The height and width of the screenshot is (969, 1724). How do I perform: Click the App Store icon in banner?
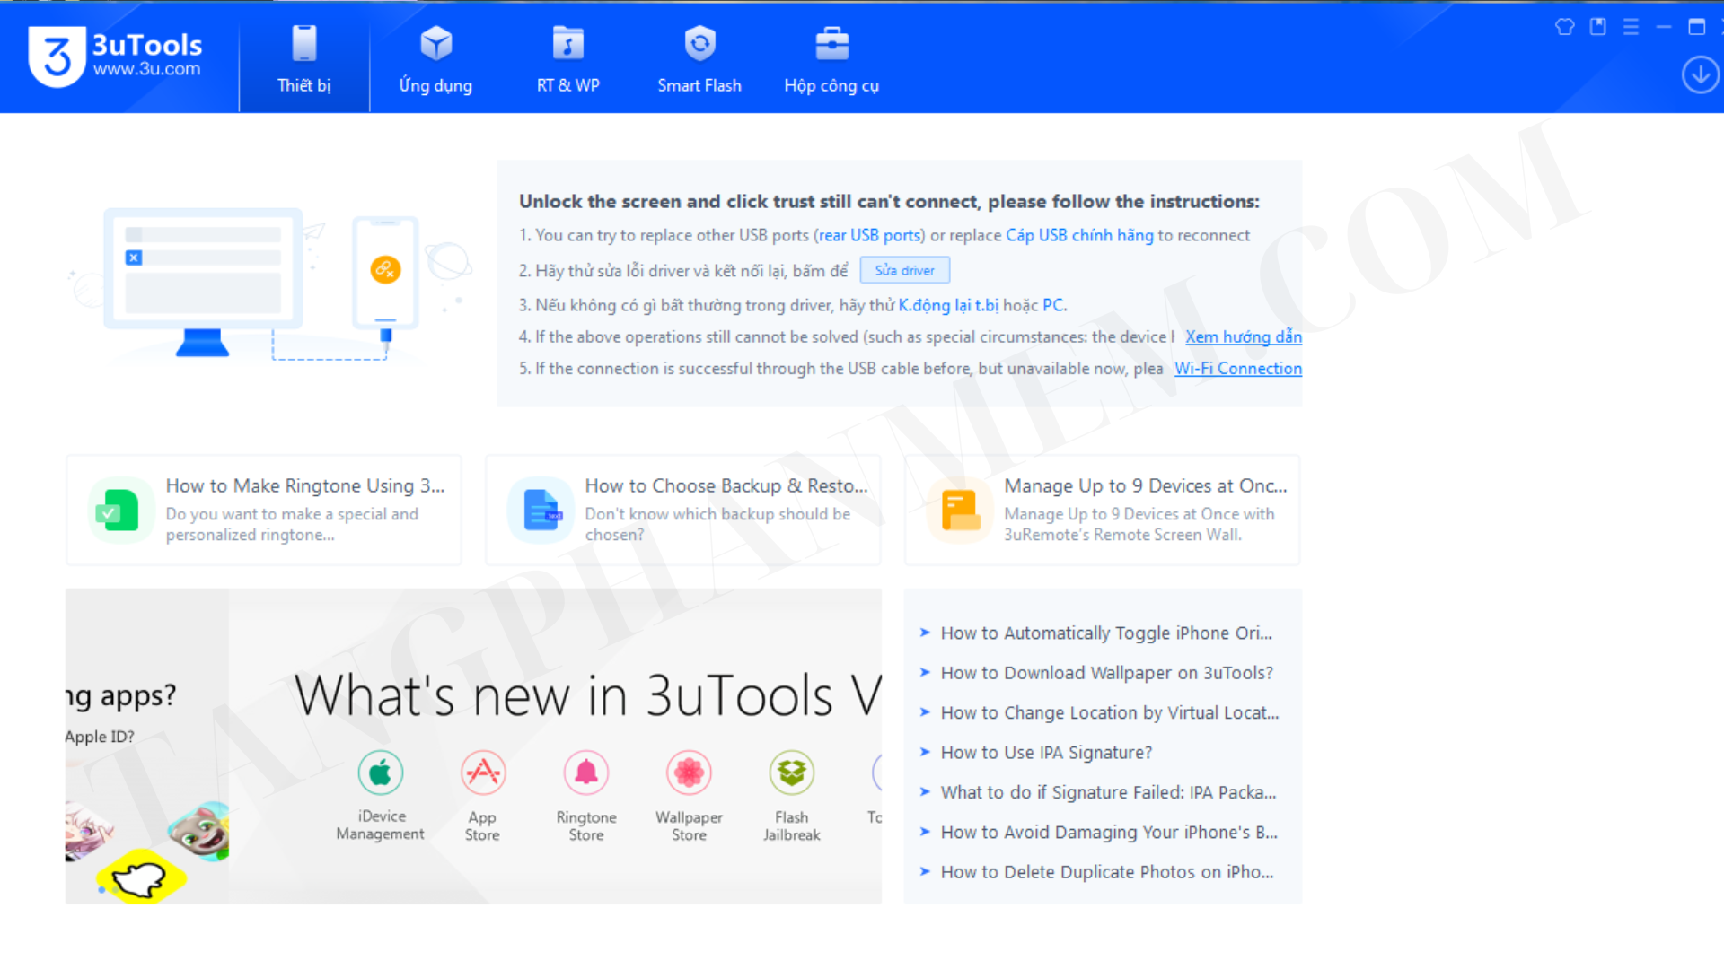(483, 773)
